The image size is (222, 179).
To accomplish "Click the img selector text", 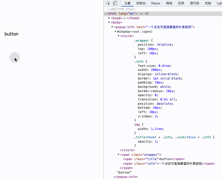I will point(137,124).
